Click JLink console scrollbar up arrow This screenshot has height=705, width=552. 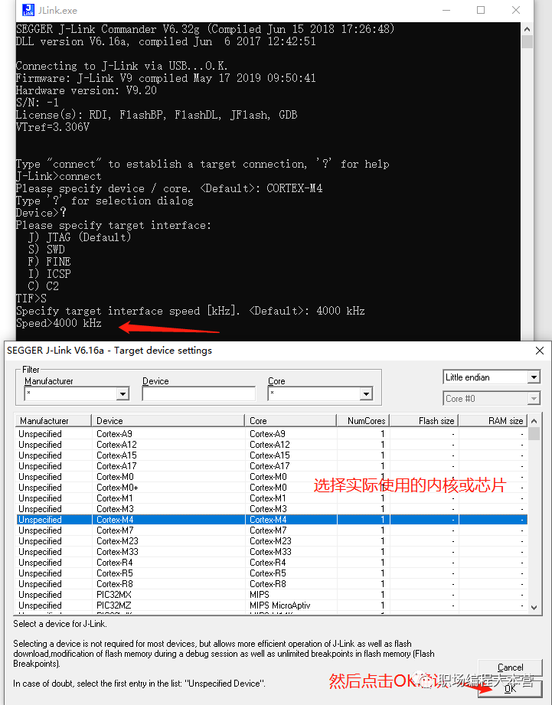527,29
